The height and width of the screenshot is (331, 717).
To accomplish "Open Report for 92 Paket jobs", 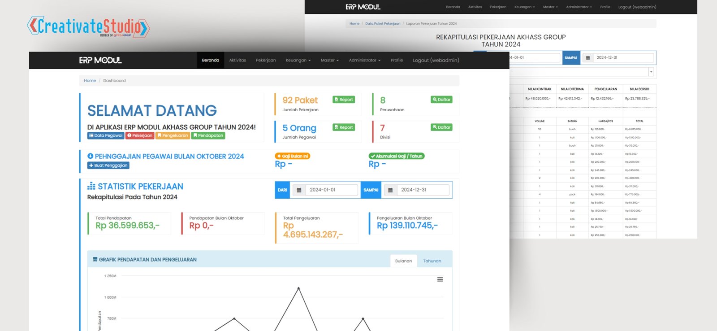I will click(x=344, y=100).
